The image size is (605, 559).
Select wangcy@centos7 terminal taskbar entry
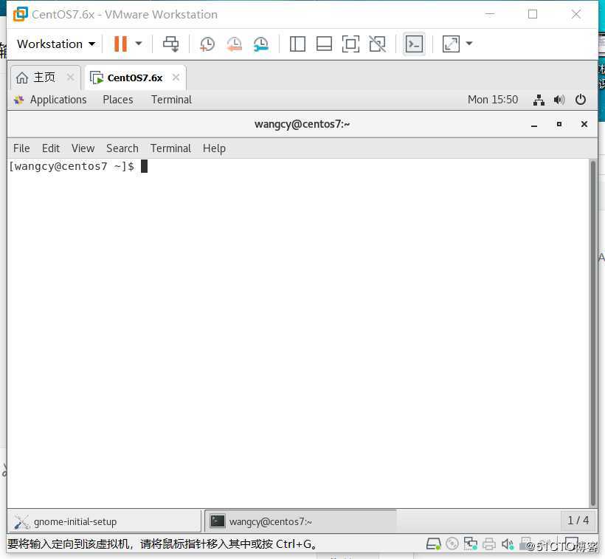coord(300,521)
